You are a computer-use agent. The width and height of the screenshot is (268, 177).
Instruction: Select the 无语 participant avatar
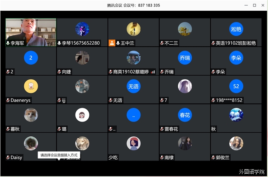pos(134,86)
